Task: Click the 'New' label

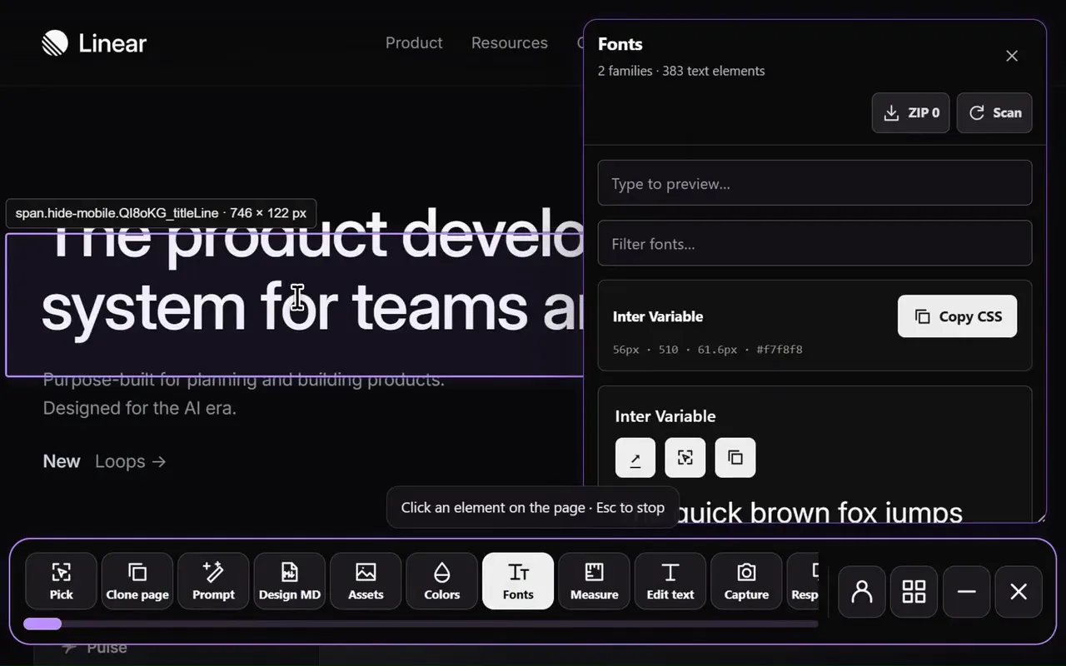Action: pos(62,461)
